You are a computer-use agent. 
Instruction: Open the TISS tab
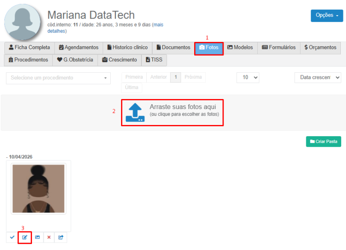pos(154,60)
